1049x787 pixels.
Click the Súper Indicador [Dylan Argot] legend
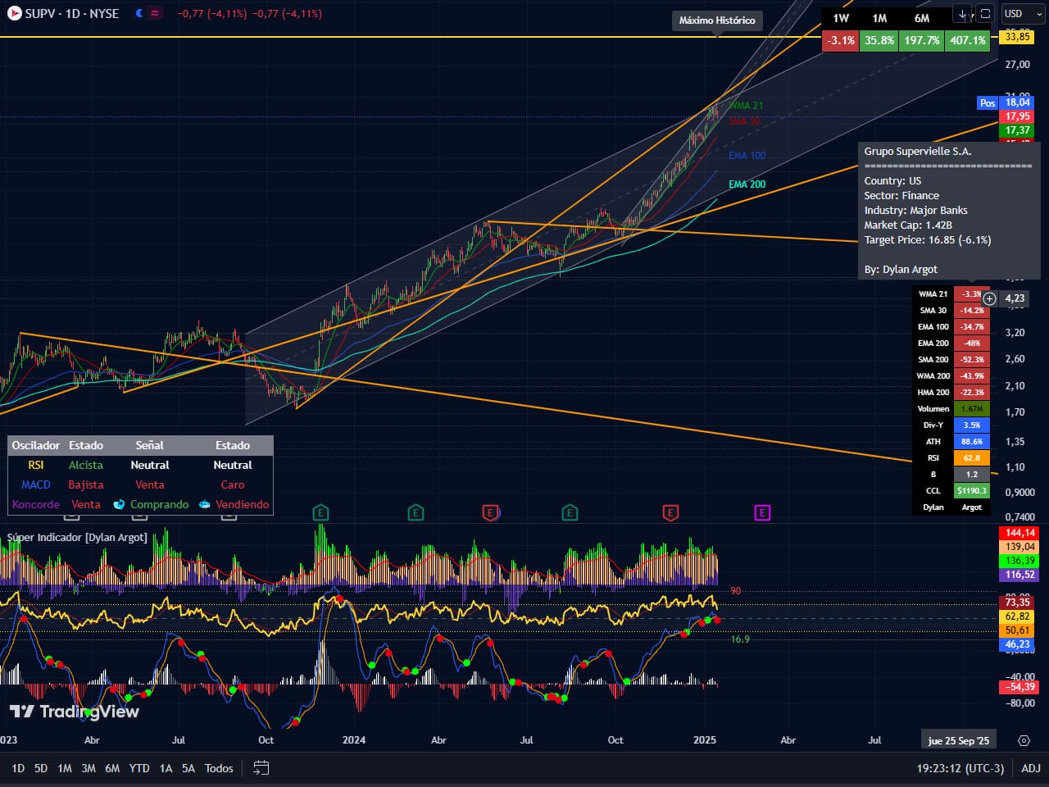(77, 537)
